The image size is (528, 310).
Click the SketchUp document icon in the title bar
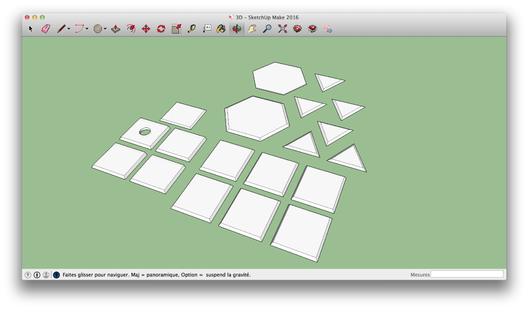(x=230, y=18)
